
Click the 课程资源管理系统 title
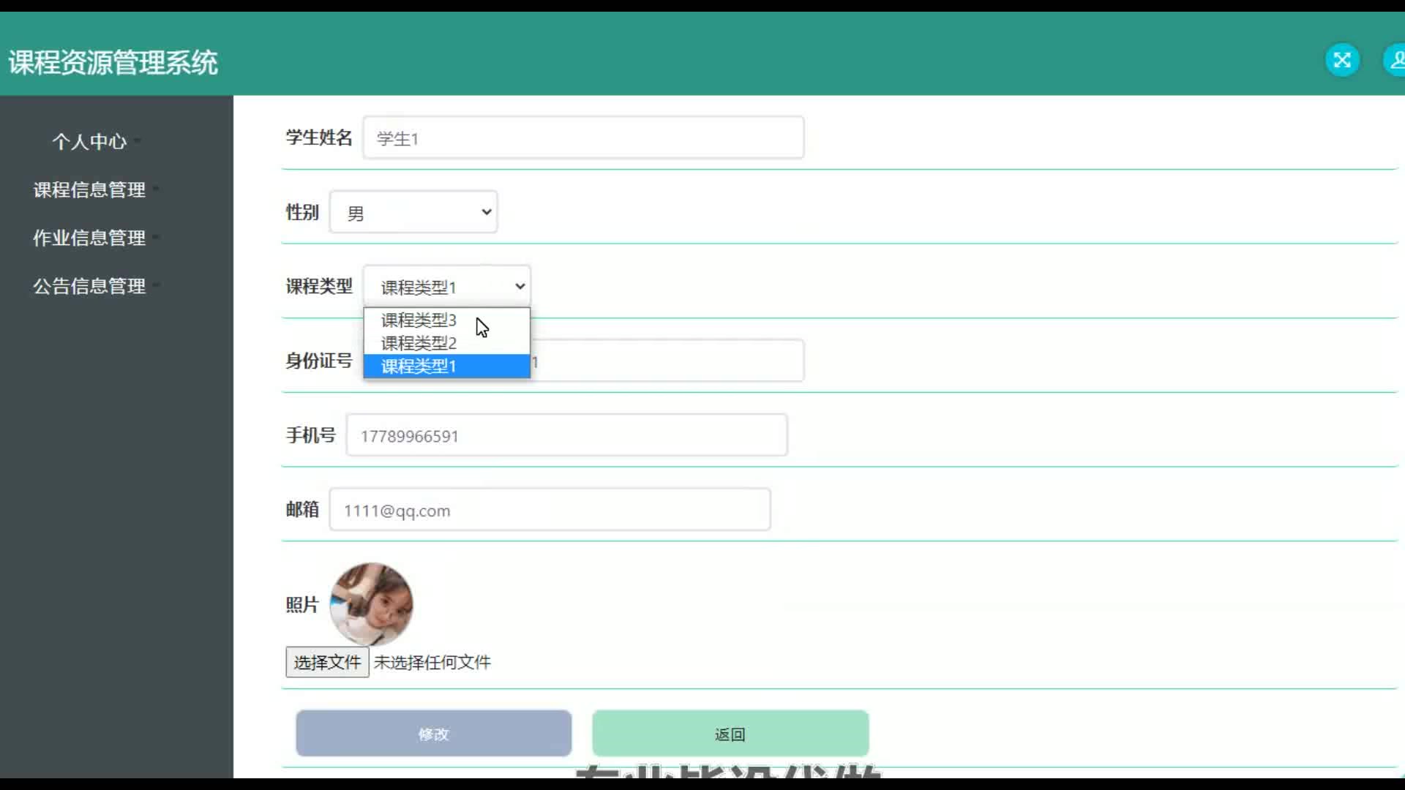tap(113, 62)
